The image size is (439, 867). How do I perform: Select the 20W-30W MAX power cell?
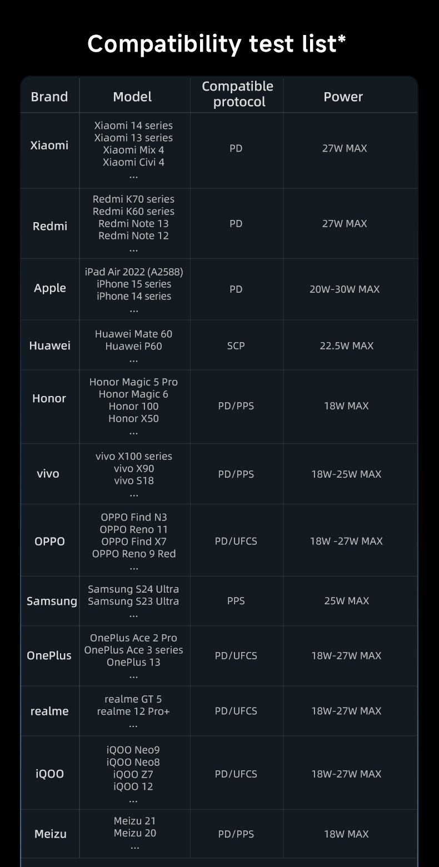tap(345, 289)
